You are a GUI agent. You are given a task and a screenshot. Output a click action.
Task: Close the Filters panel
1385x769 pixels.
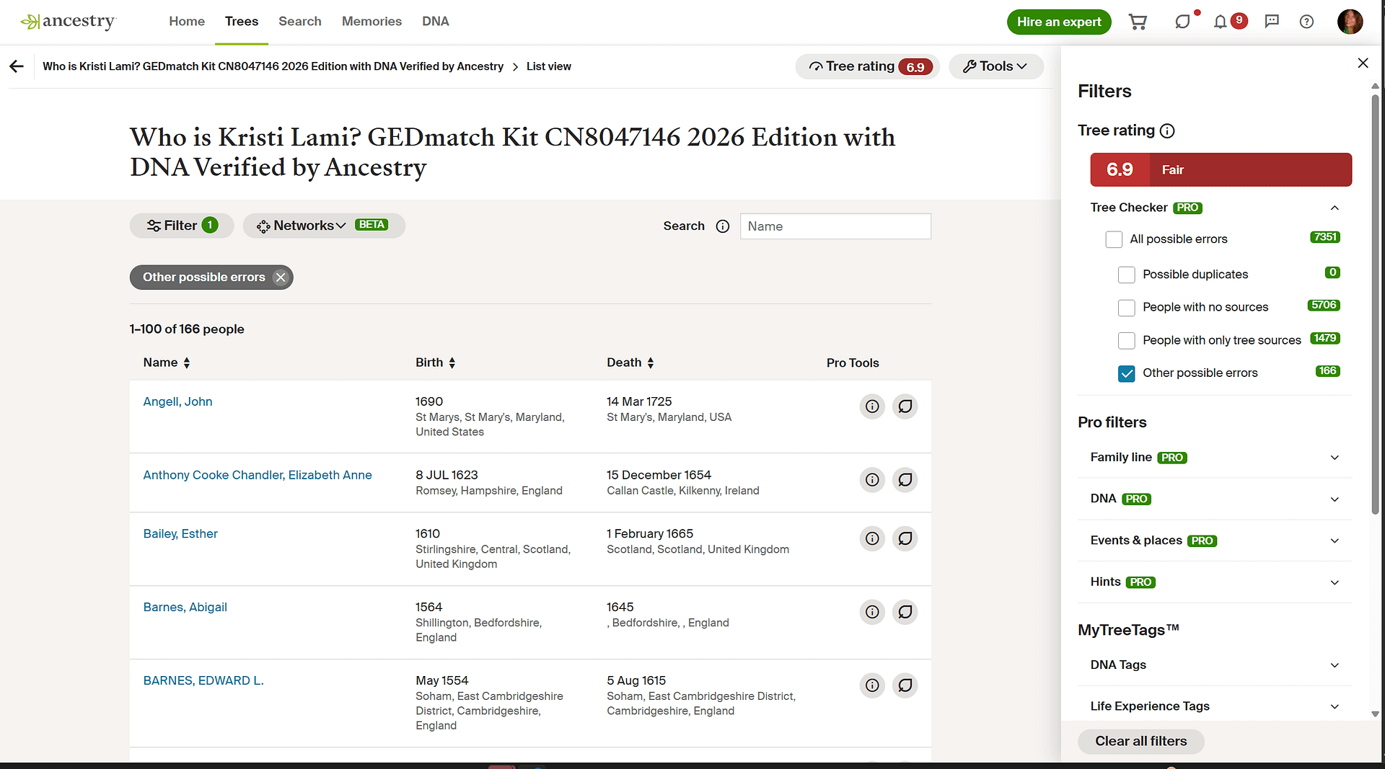pyautogui.click(x=1363, y=63)
